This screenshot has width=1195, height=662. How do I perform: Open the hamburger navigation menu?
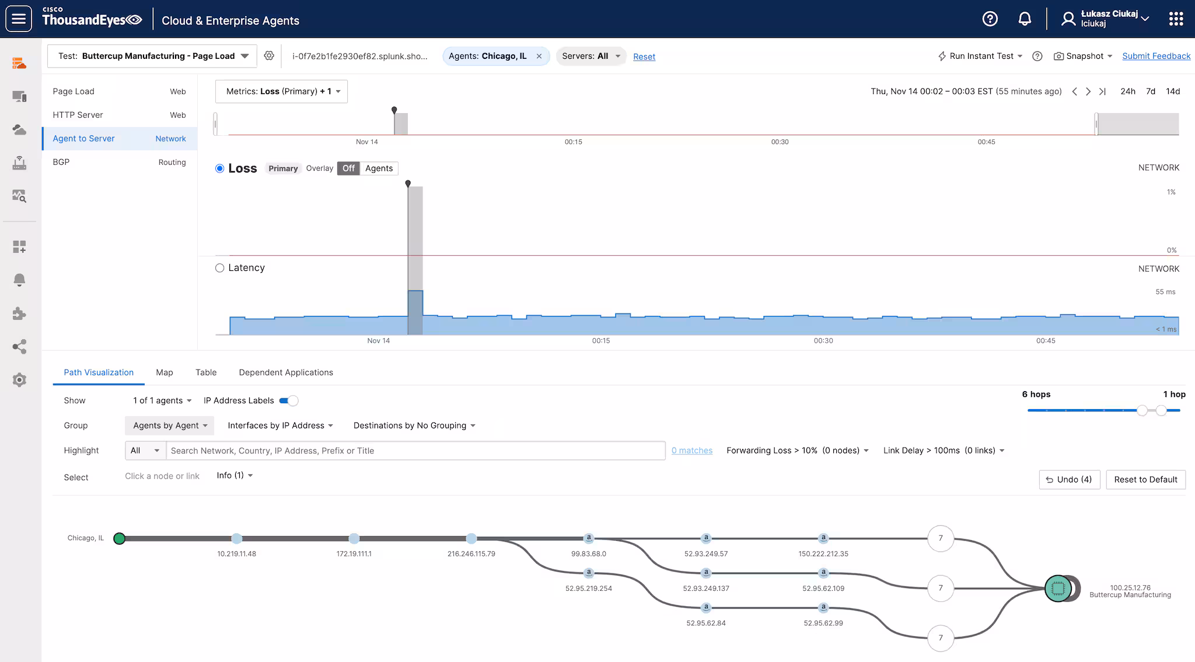(19, 19)
